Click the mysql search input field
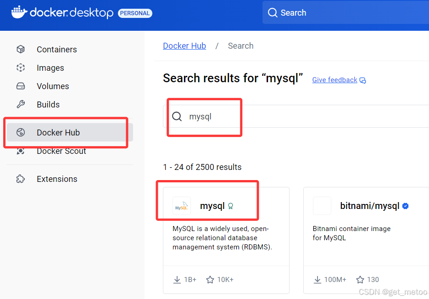 [x=296, y=116]
